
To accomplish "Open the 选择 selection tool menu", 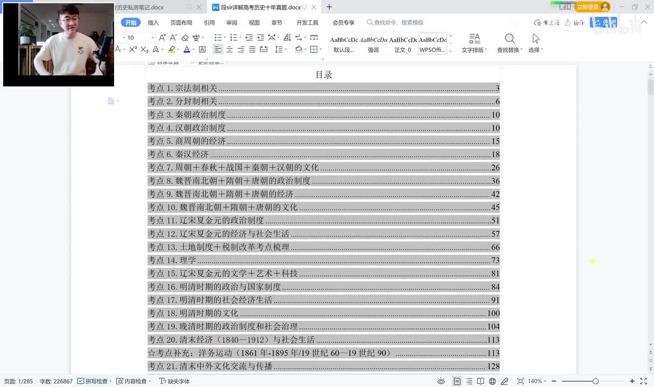I will [x=535, y=44].
